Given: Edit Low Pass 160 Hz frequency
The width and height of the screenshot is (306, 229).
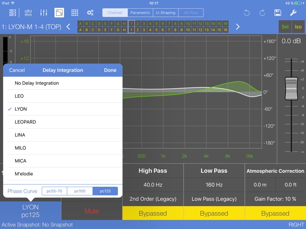Looking at the screenshot, I should tap(214, 185).
